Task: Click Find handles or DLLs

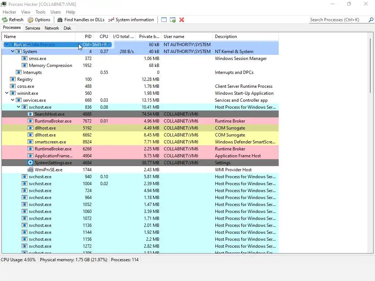Action: point(81,20)
